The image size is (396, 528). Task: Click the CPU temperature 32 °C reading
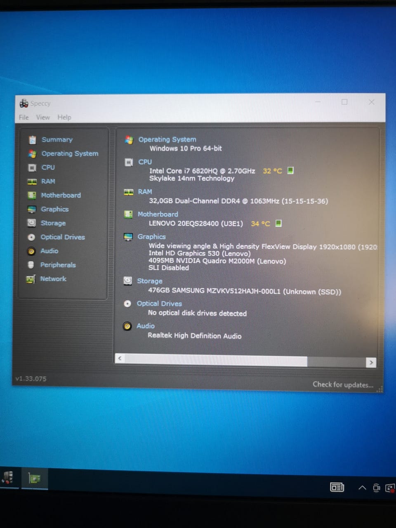point(272,171)
